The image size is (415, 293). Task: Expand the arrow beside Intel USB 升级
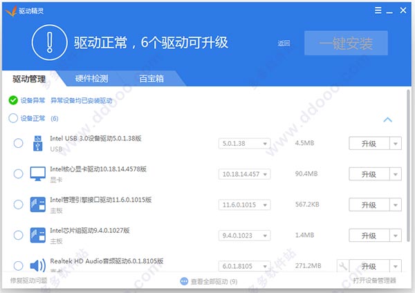[396, 143]
